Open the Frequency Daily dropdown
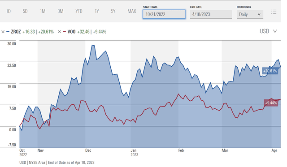 click(x=250, y=14)
